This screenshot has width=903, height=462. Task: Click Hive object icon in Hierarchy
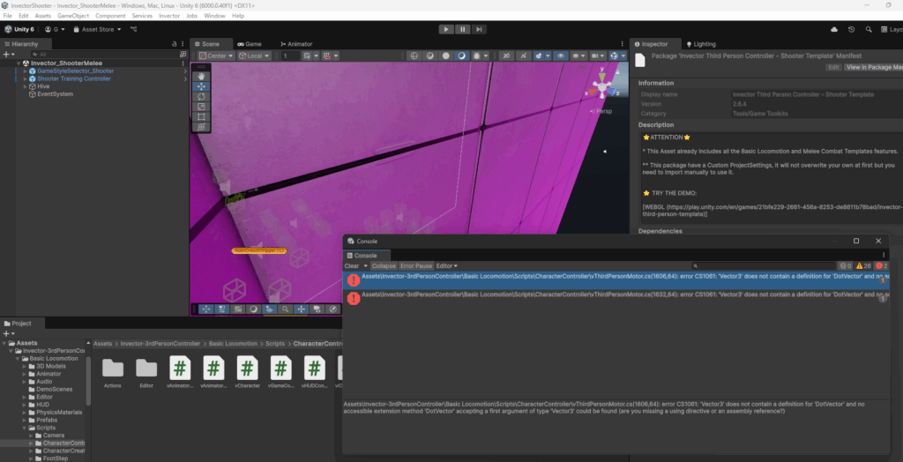pyautogui.click(x=33, y=86)
